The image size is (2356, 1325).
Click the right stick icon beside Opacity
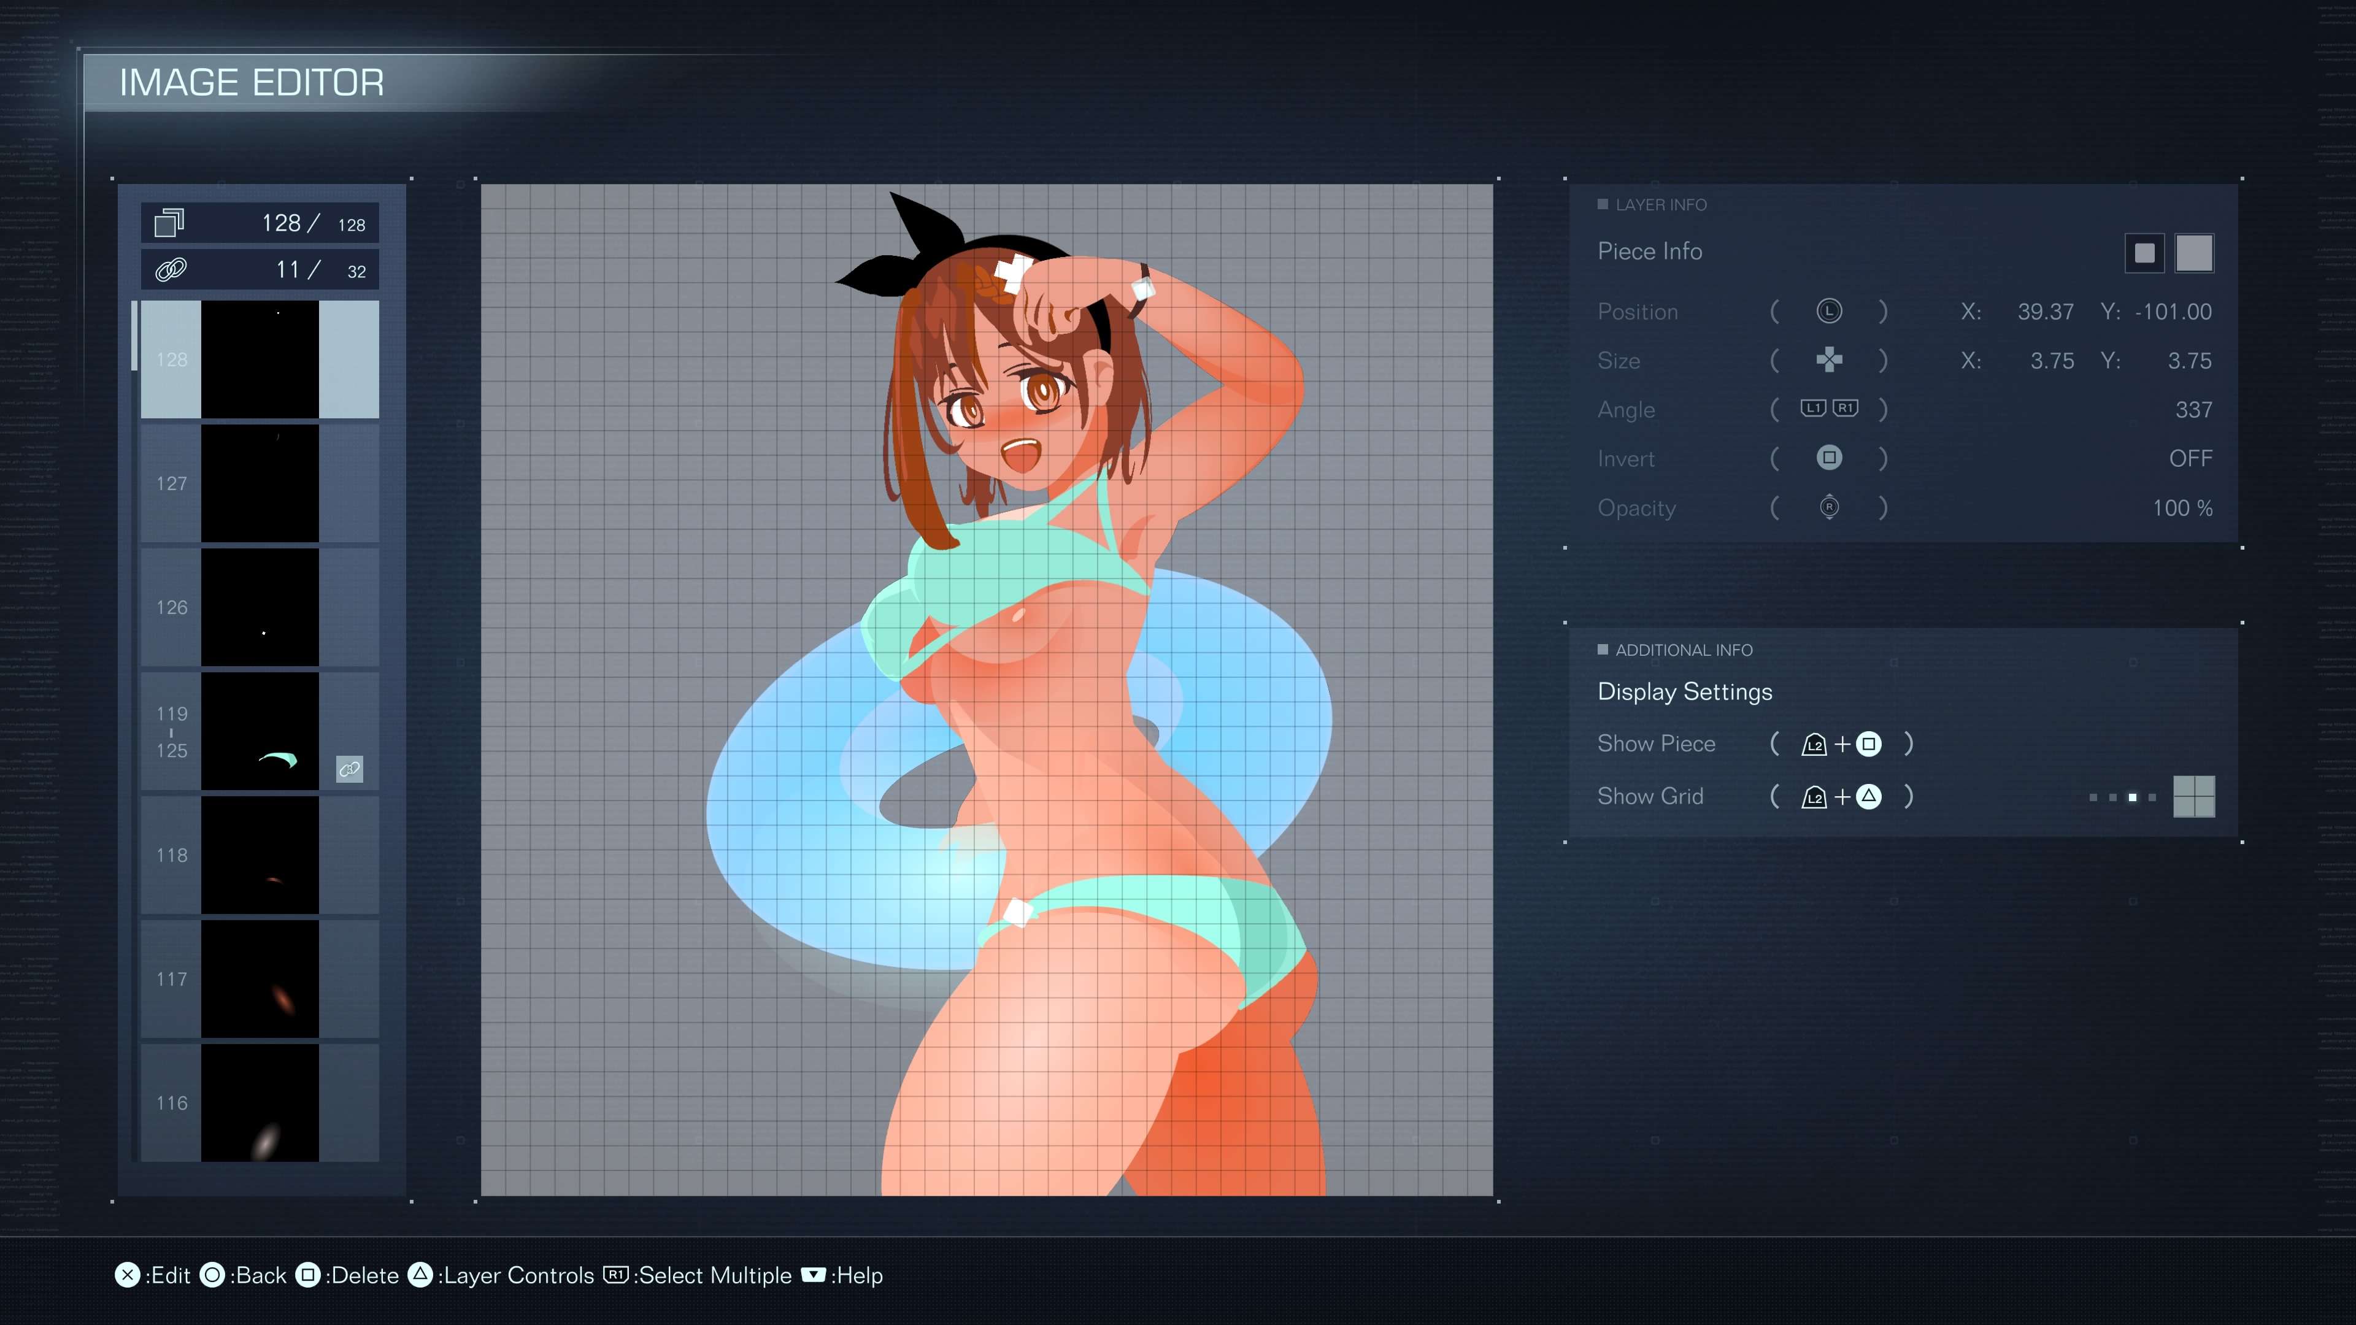coord(1828,507)
